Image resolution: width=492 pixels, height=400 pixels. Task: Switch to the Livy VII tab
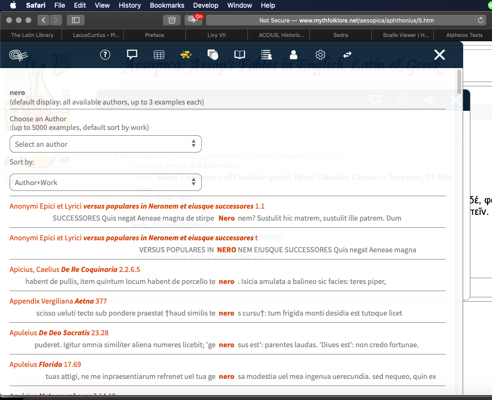pyautogui.click(x=216, y=35)
